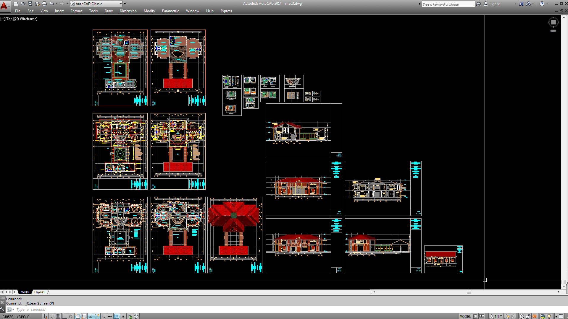Toggle Polar Tracking in status bar

71,316
